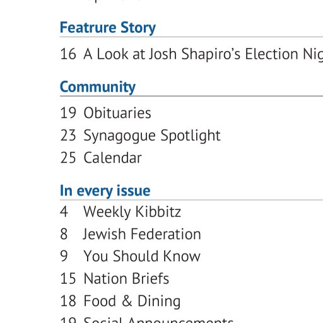Click the In every issue heading

(105, 191)
